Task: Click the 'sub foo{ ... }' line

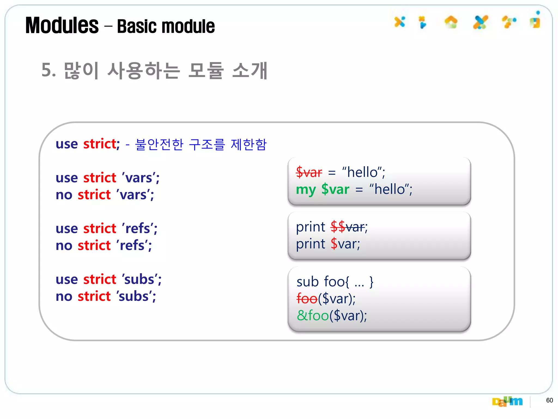Action: (335, 282)
